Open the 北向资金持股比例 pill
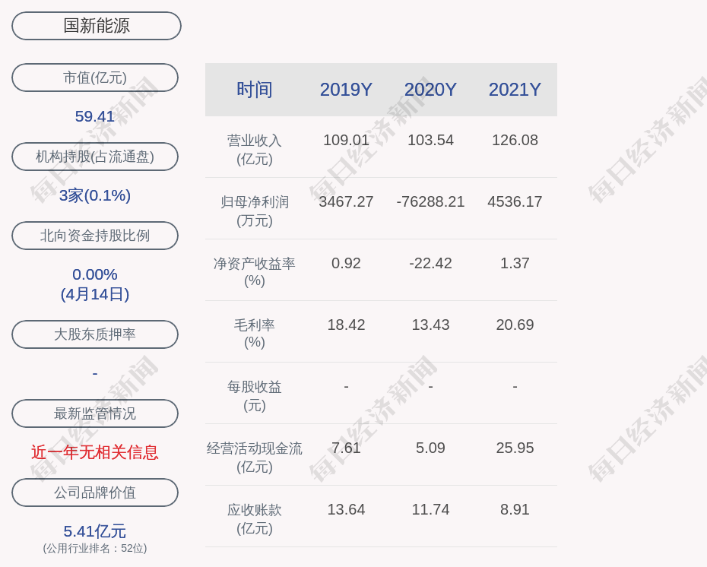 click(95, 236)
